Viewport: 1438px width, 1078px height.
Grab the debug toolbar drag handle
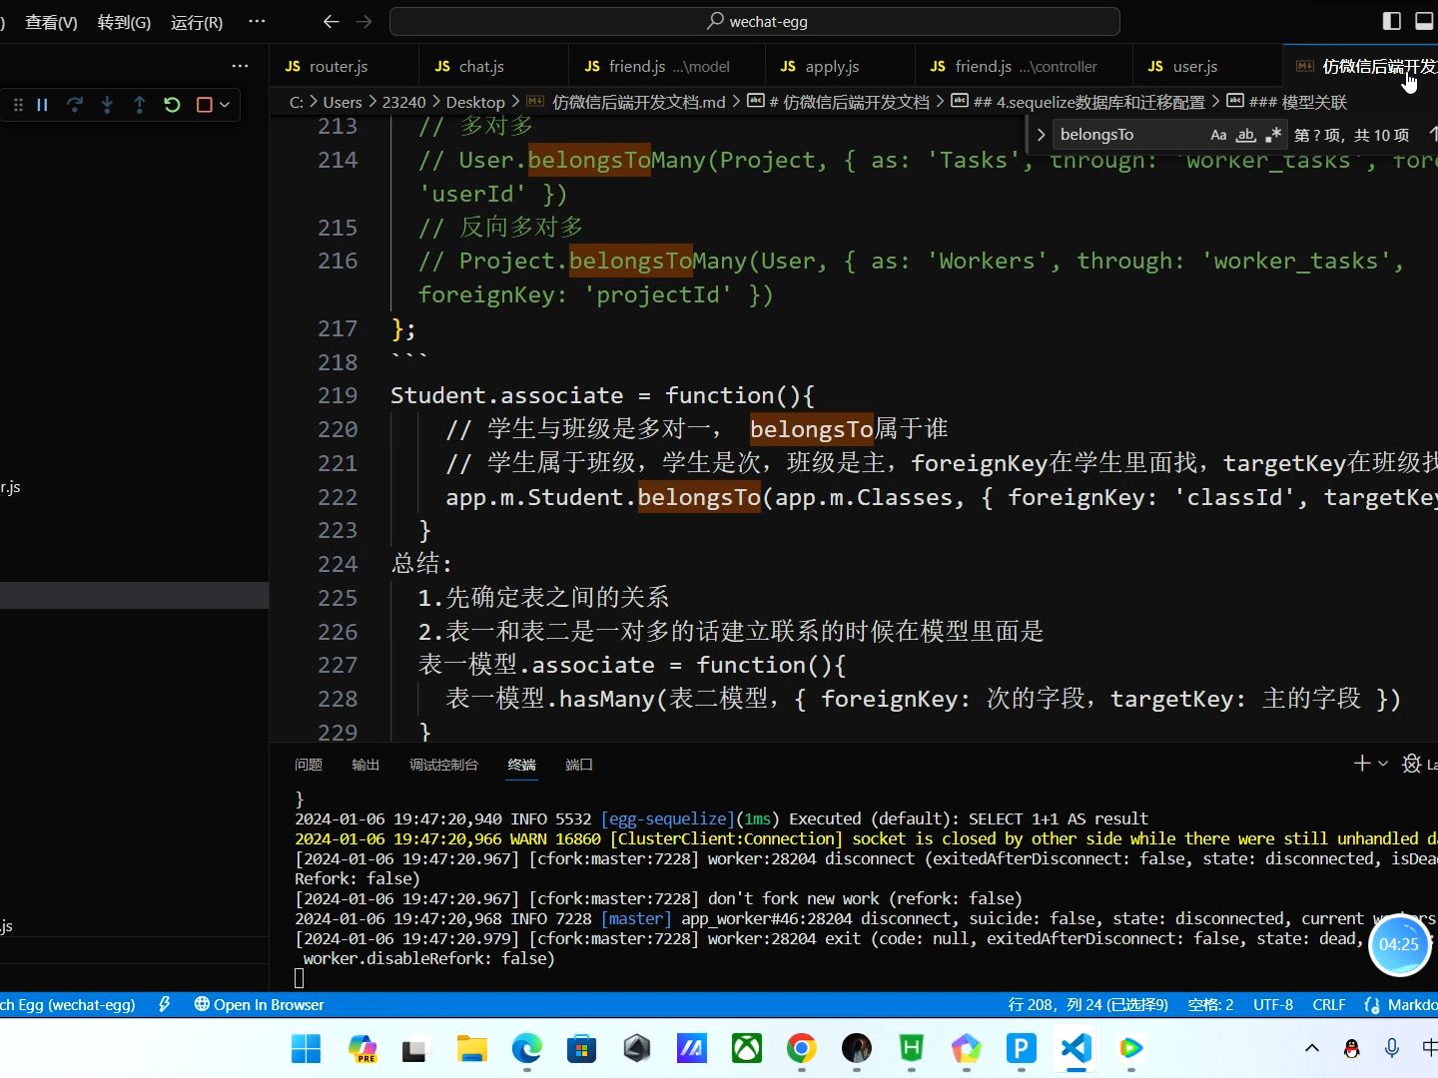pos(17,104)
